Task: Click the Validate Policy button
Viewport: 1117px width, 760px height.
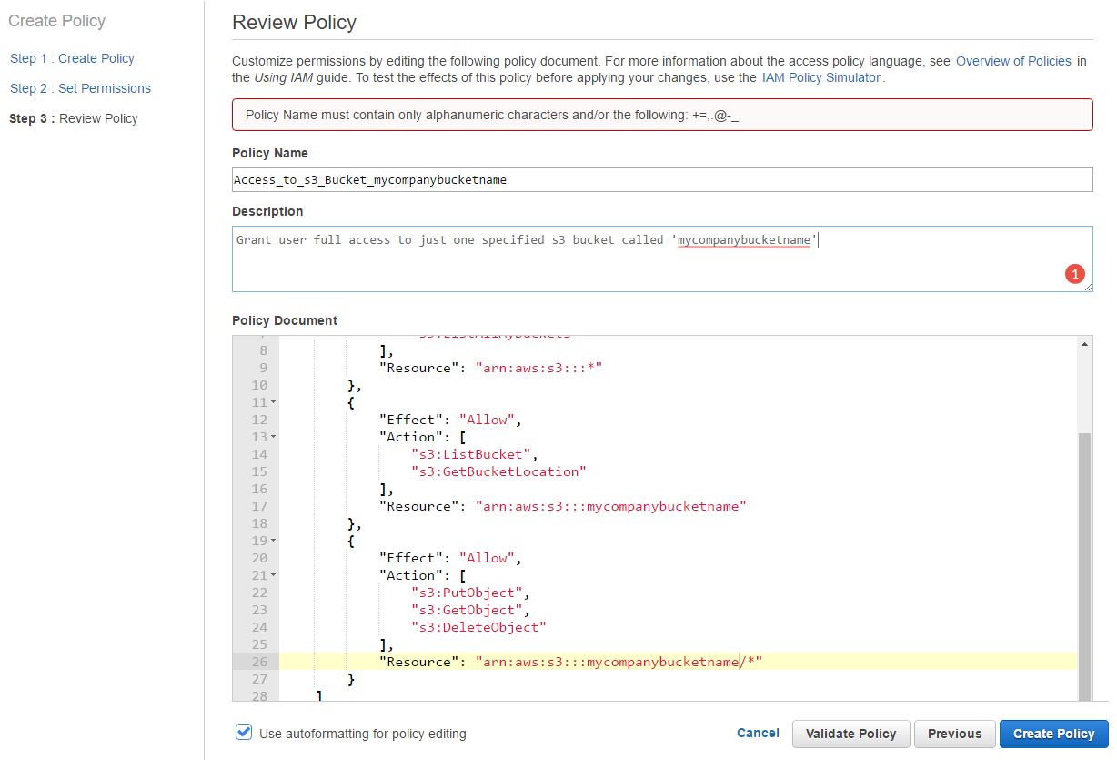Action: click(x=851, y=734)
